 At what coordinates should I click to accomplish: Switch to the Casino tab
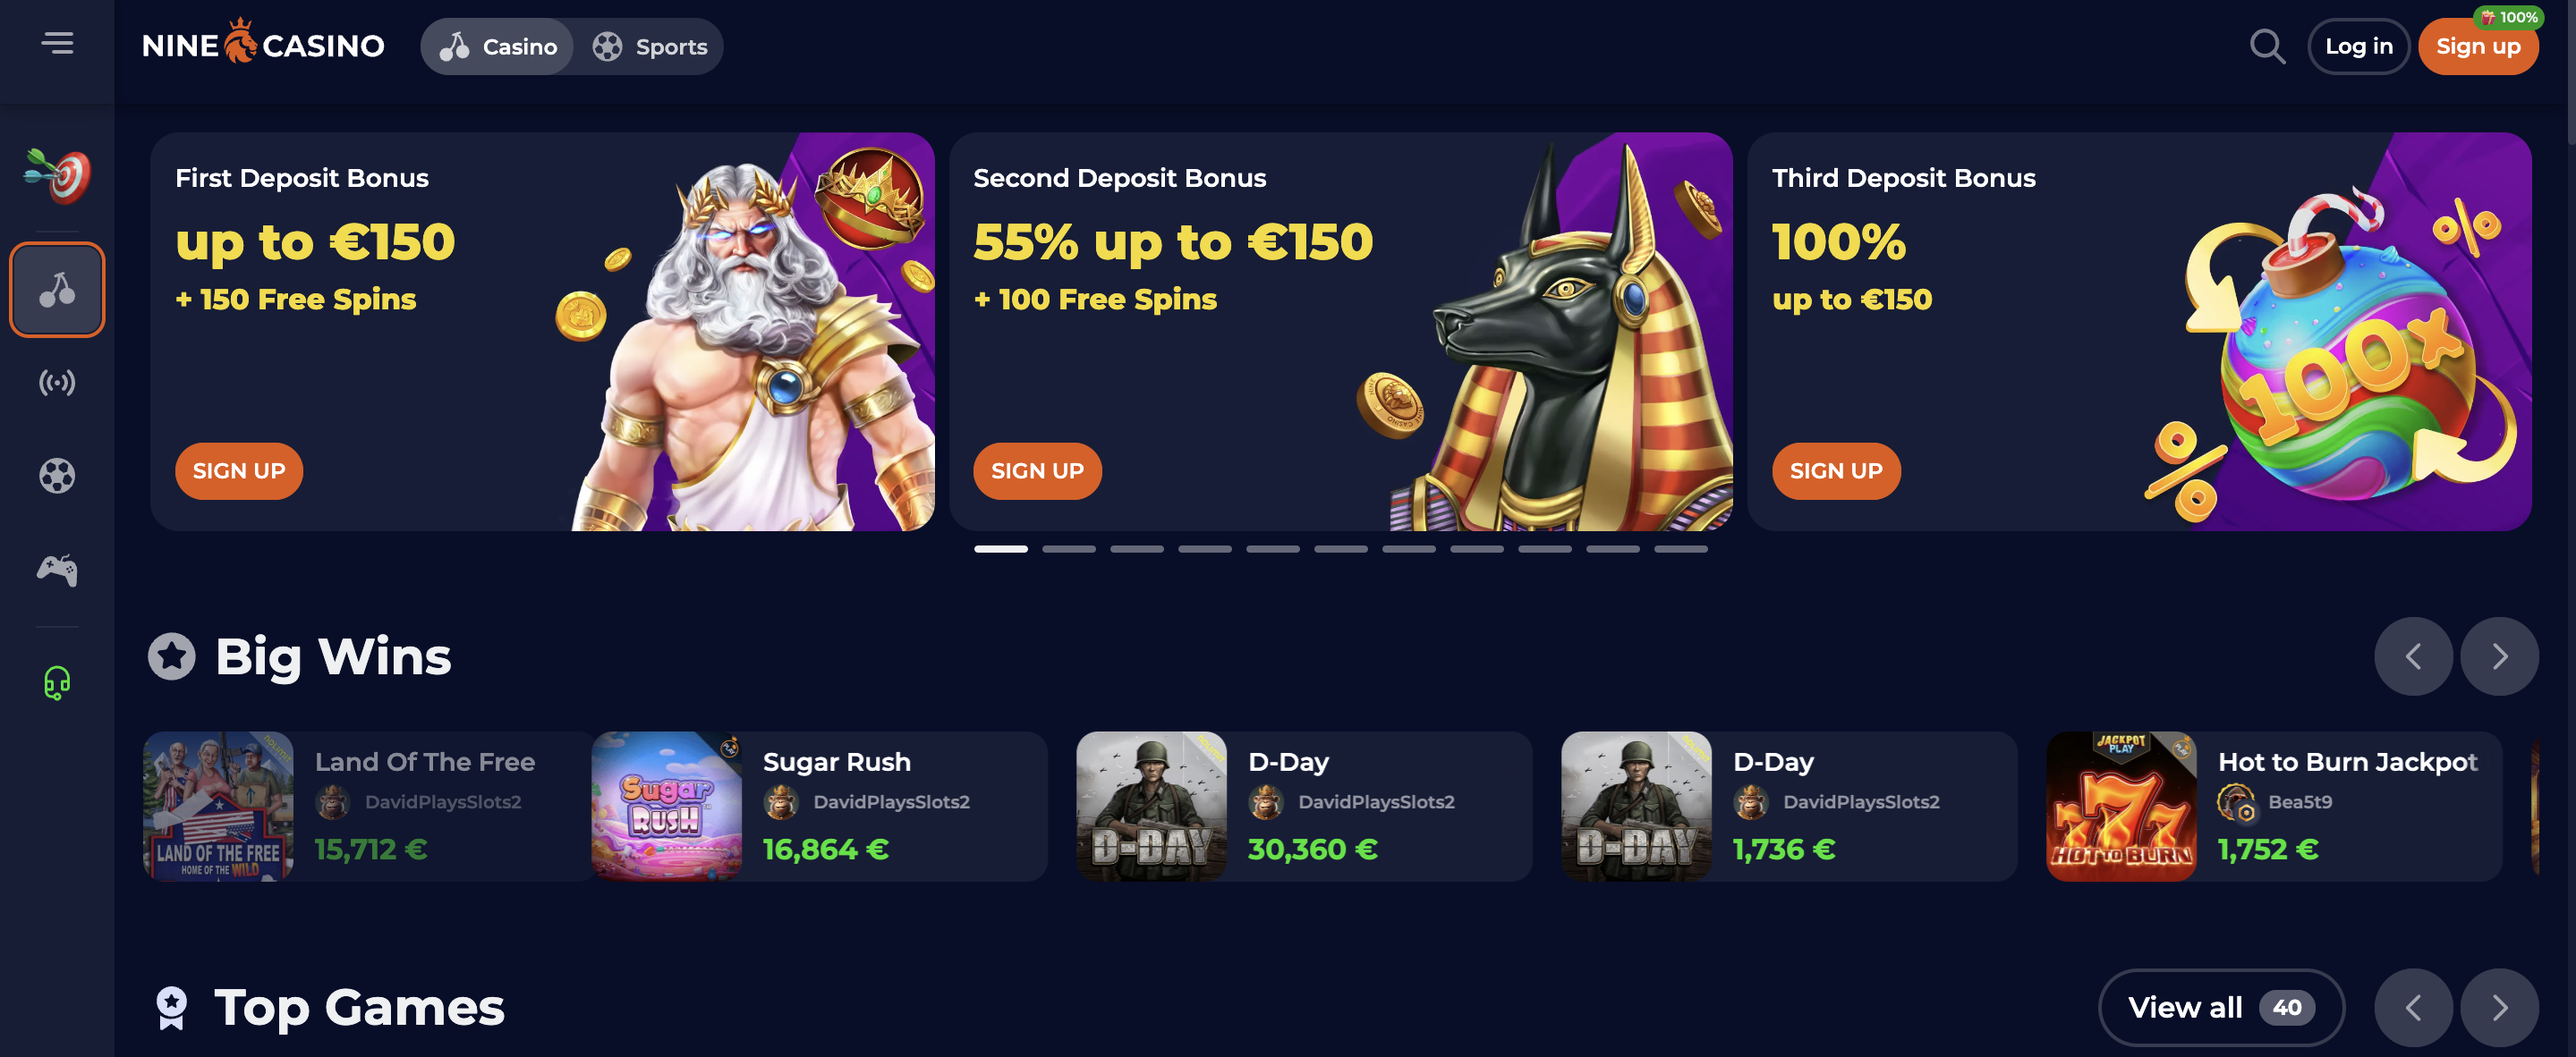498,46
